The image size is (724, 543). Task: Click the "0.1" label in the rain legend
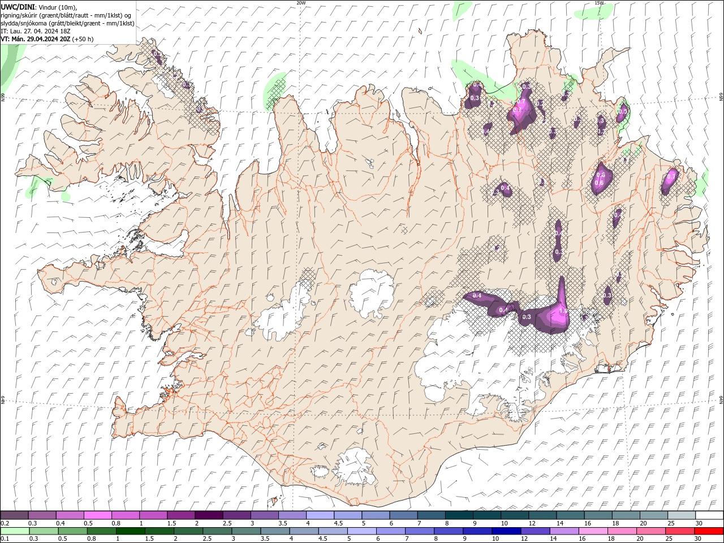(x=5, y=539)
